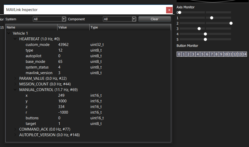Select the r field of MANUAL_CONTROL
Screen dimensions: 249x147
88,112
